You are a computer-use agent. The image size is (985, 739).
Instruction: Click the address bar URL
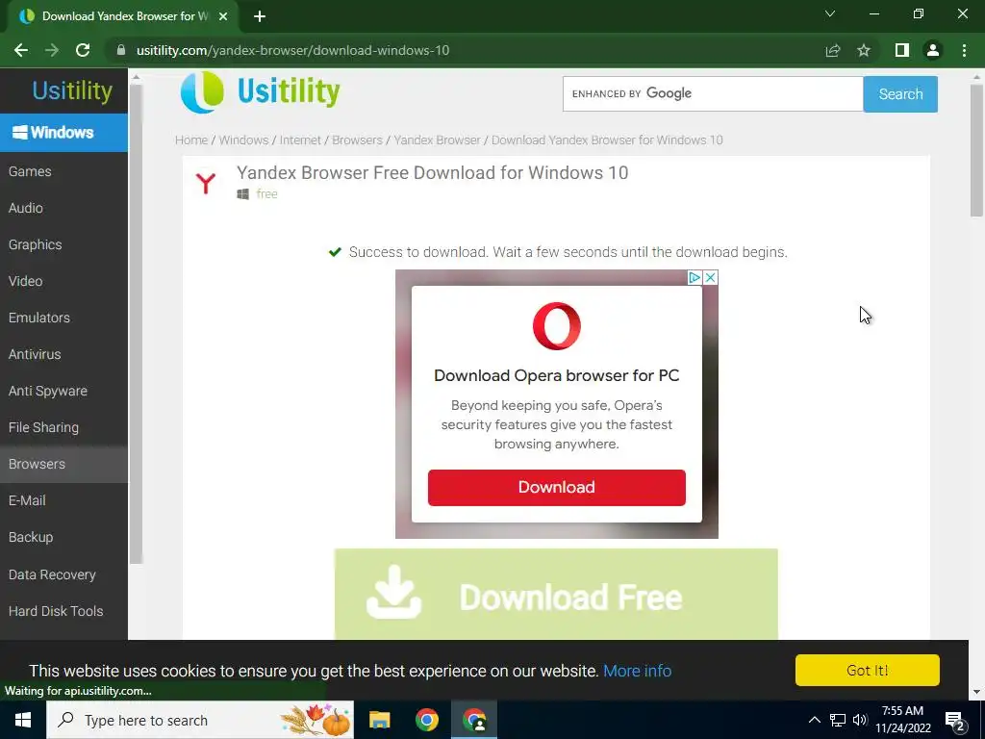[292, 50]
